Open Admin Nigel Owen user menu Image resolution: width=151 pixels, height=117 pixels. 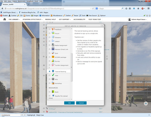[137, 19]
